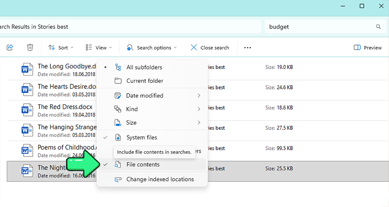The image size is (389, 207).
Task: Click the Current folder icon
Action: coord(118,81)
